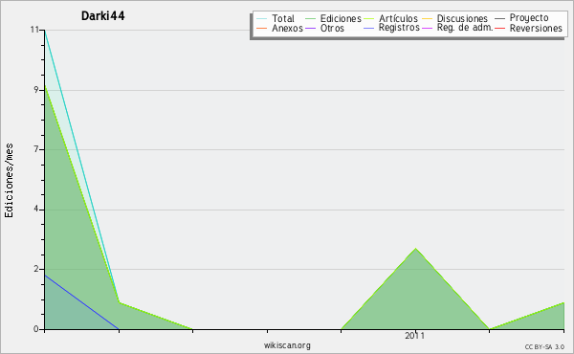Click the y-axis label Ediciones/mes
This screenshot has width=574, height=354.
[x=9, y=181]
